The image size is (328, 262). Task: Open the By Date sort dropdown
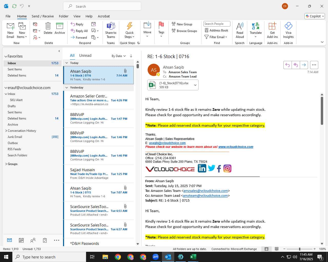pyautogui.click(x=119, y=56)
